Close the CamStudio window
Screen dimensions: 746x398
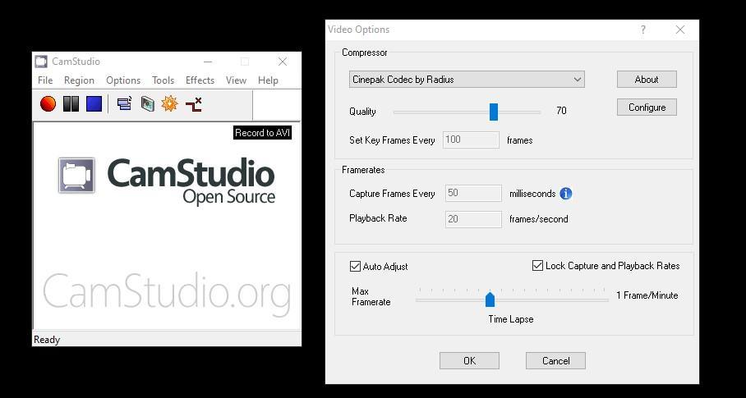tap(283, 62)
